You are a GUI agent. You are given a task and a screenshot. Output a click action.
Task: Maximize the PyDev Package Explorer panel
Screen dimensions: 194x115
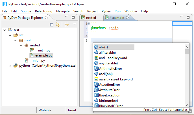[x=73, y=17]
